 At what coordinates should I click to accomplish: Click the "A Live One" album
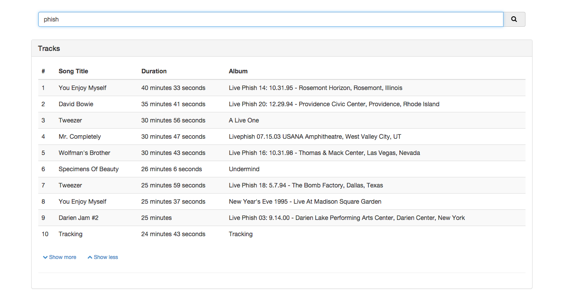click(x=244, y=120)
